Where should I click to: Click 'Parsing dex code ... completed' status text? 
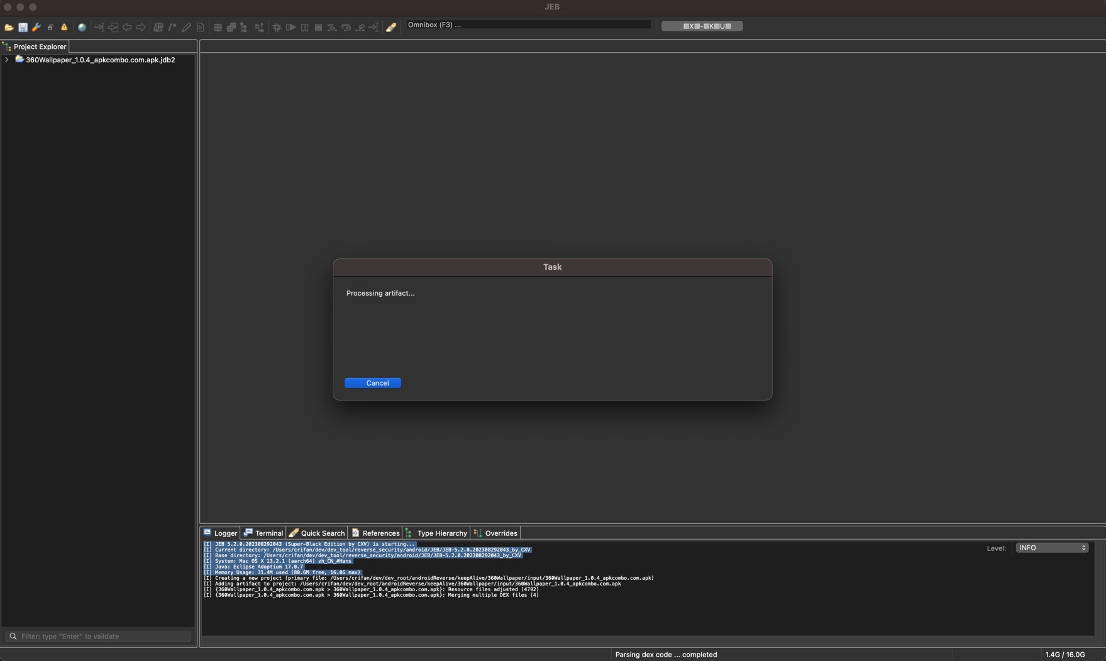[x=666, y=655]
